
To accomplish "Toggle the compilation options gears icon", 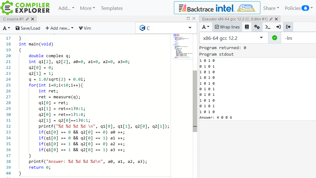I will click(x=257, y=27).
